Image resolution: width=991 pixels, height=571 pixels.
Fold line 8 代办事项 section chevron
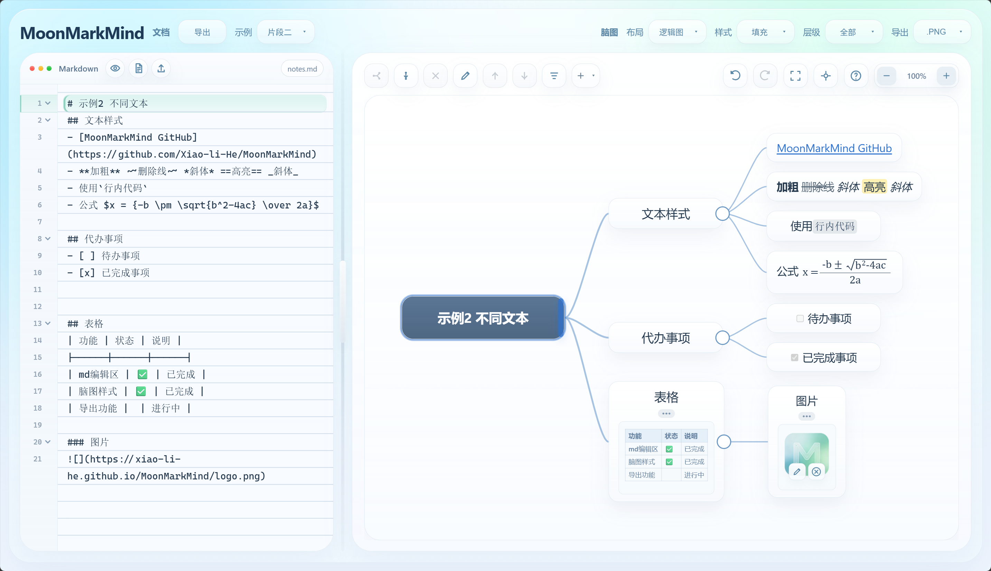pos(48,238)
